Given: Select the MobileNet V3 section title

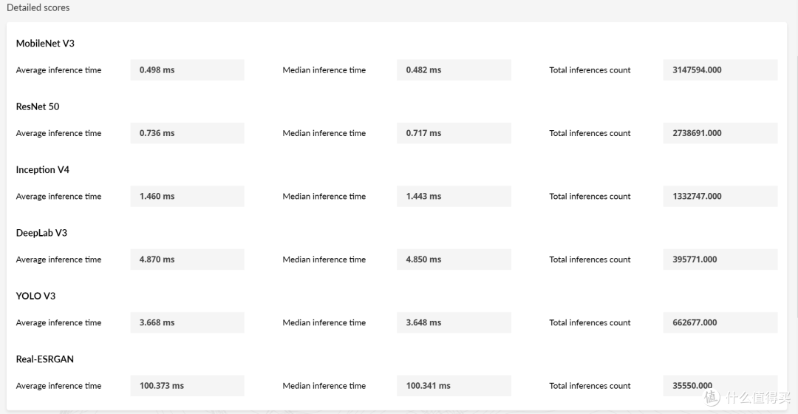Looking at the screenshot, I should pos(45,44).
